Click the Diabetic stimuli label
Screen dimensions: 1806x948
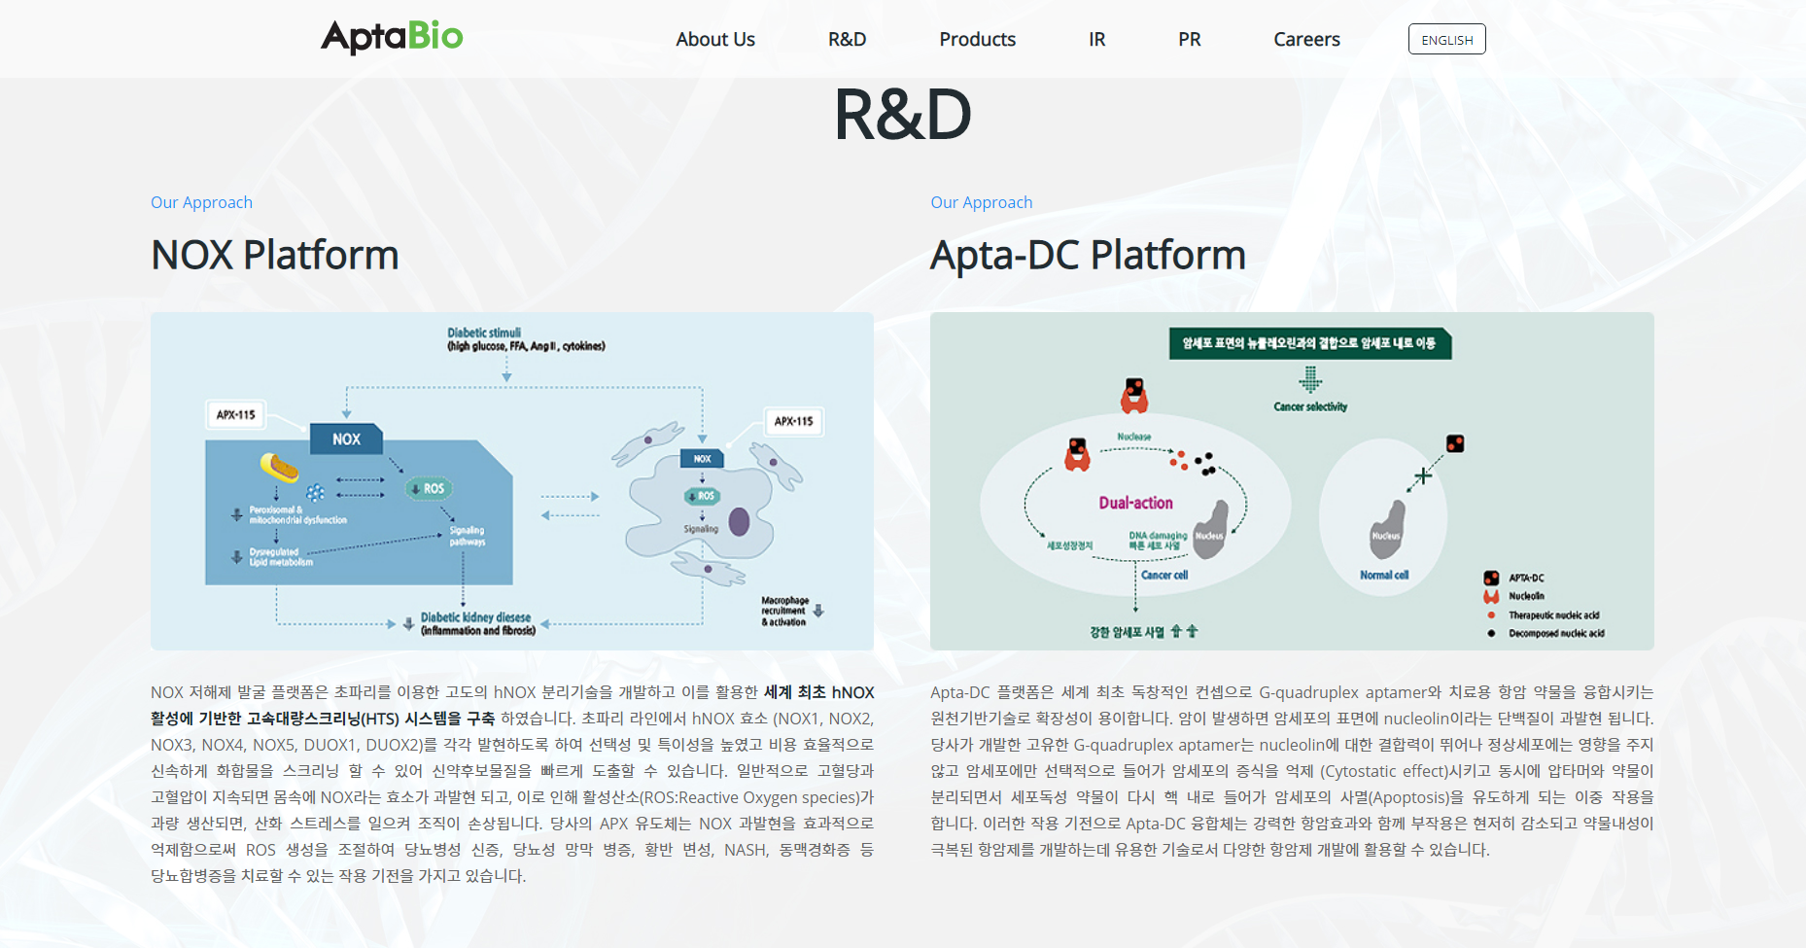click(484, 333)
